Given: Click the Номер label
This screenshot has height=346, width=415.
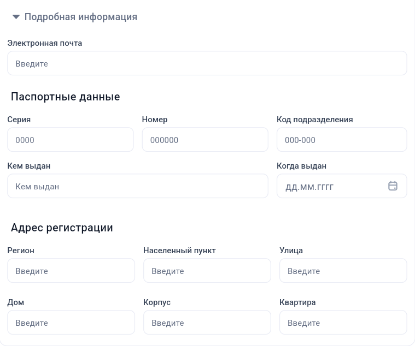Looking at the screenshot, I should (x=155, y=120).
